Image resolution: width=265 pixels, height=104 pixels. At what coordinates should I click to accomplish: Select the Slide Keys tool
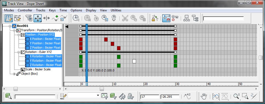click(x=46, y=18)
